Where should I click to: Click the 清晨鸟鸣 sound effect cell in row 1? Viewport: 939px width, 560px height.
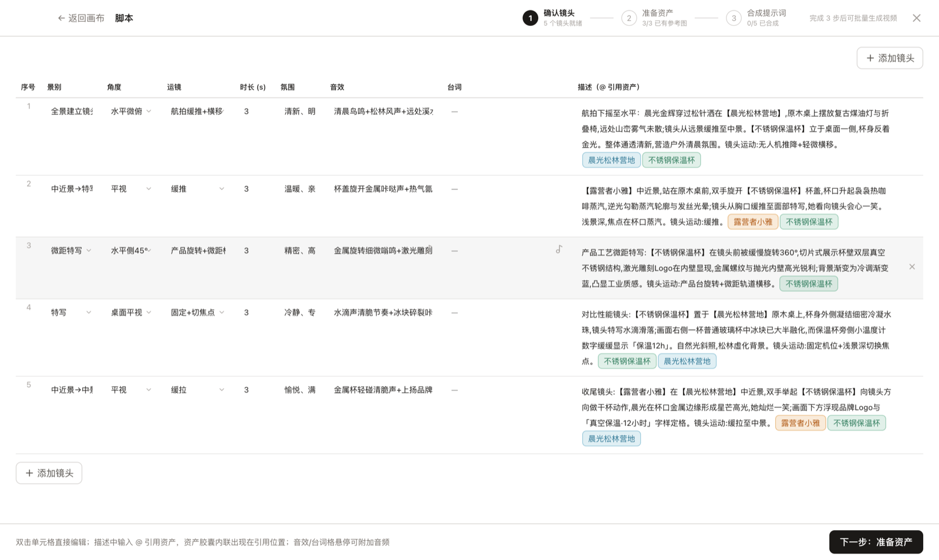point(383,111)
